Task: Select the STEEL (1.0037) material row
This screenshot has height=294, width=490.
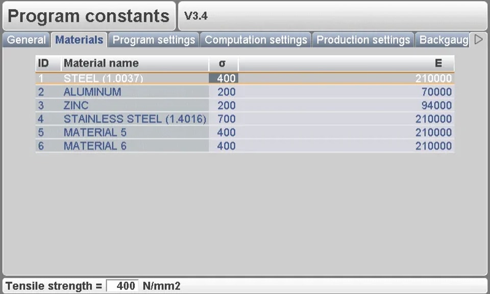Action: pyautogui.click(x=245, y=78)
